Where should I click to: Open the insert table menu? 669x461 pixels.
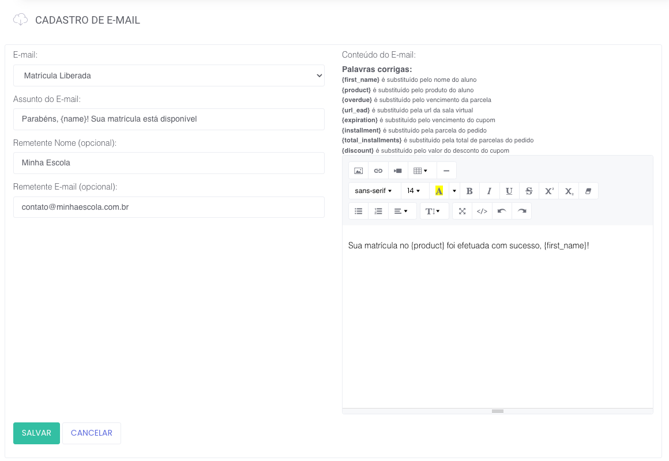pyautogui.click(x=420, y=171)
